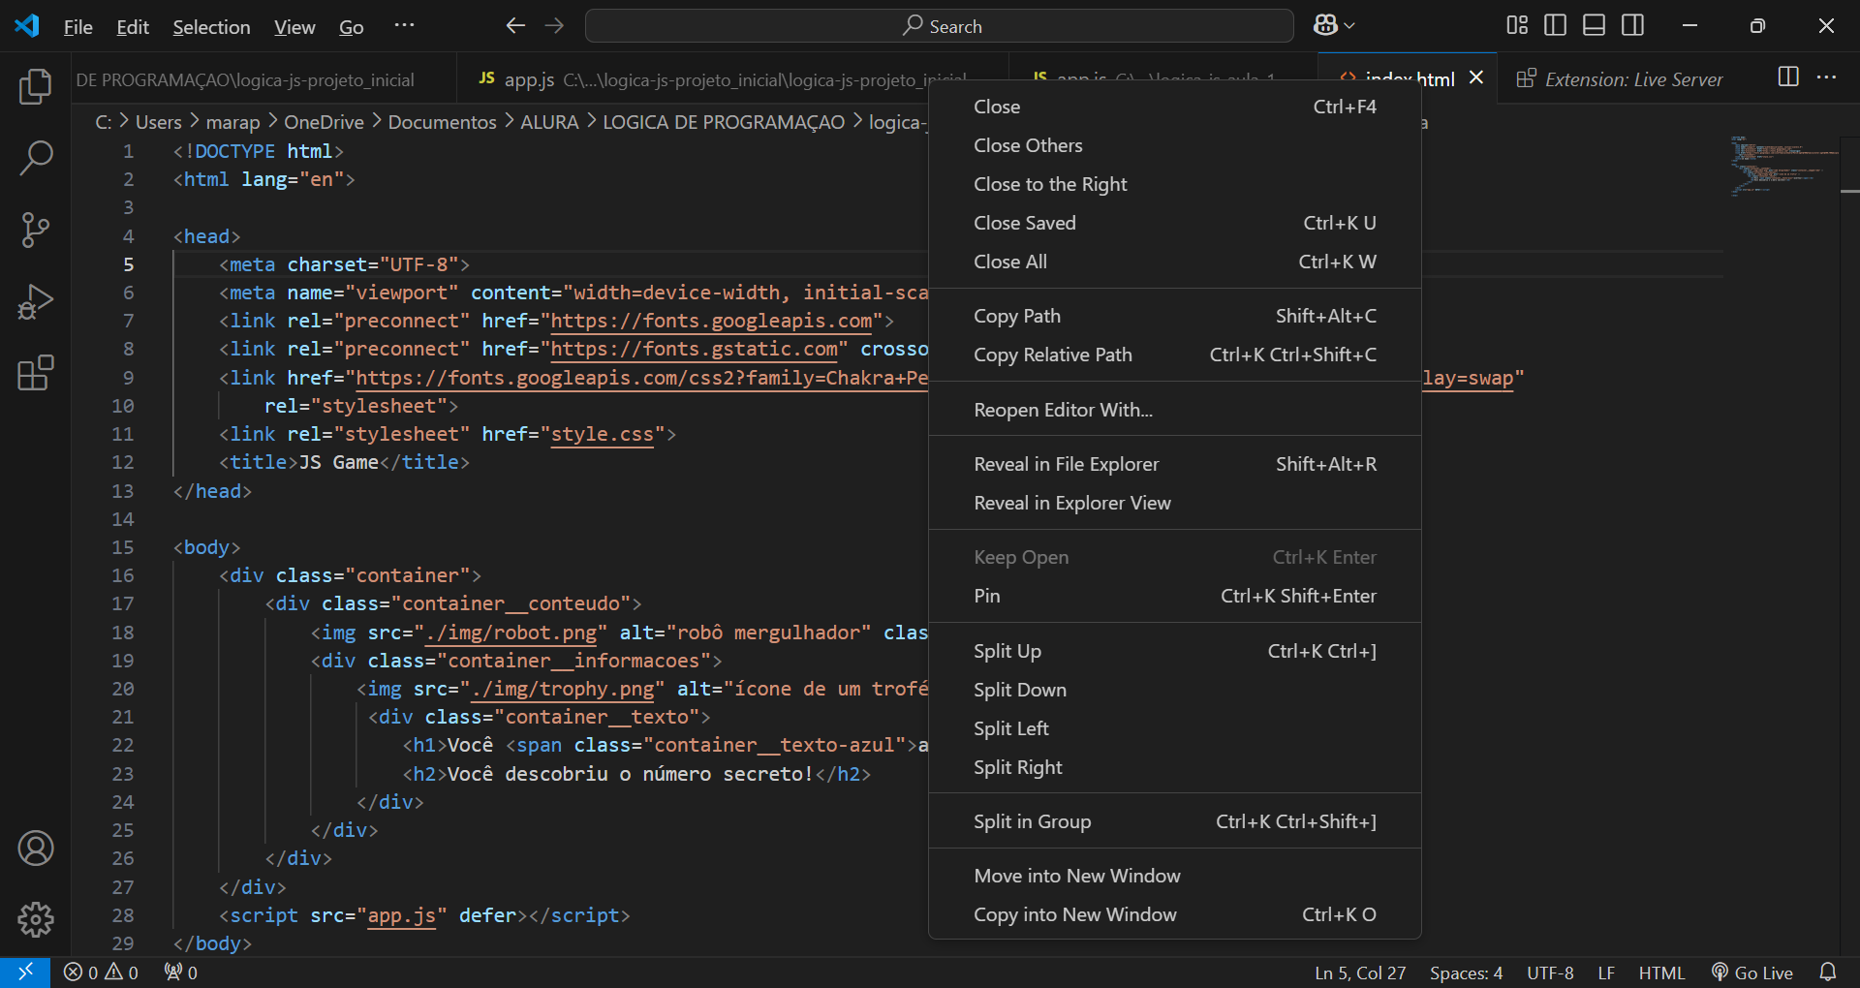Open editor More Actions ellipsis

click(x=1827, y=77)
